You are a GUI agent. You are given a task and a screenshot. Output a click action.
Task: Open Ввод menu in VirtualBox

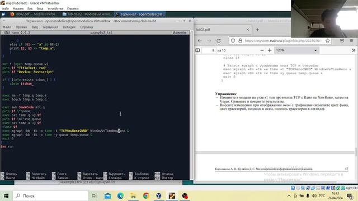tap(40, 9)
